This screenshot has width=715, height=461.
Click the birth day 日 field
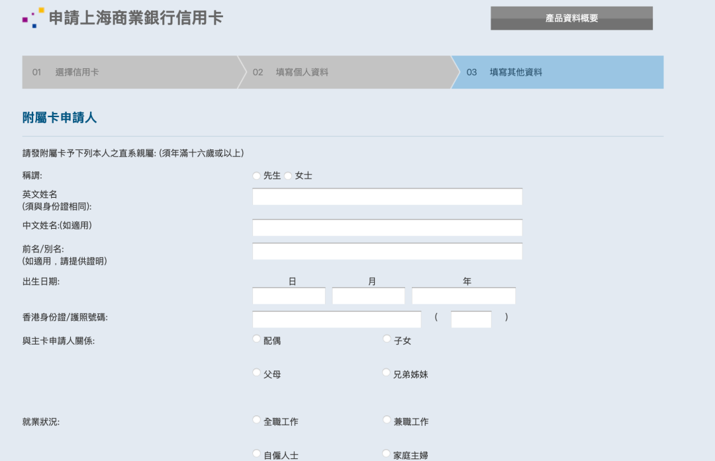289,296
